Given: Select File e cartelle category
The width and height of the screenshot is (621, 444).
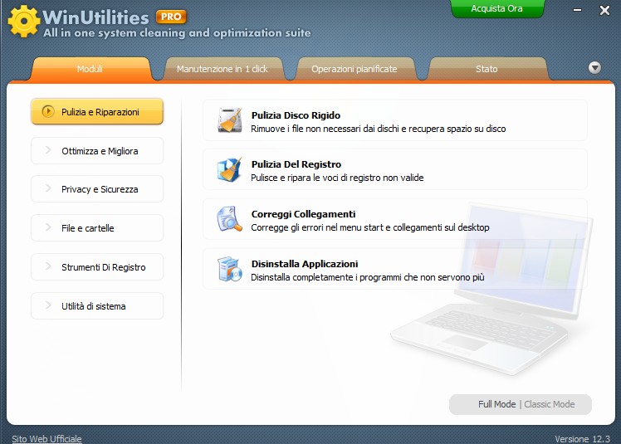Looking at the screenshot, I should (x=97, y=227).
